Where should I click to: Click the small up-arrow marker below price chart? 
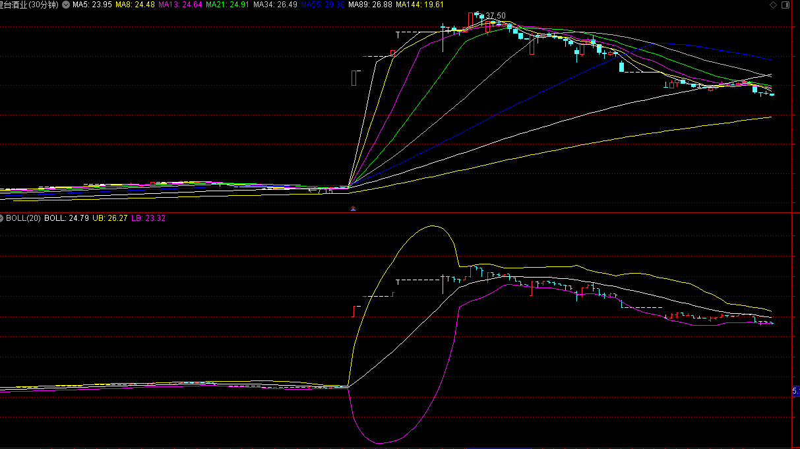[353, 208]
